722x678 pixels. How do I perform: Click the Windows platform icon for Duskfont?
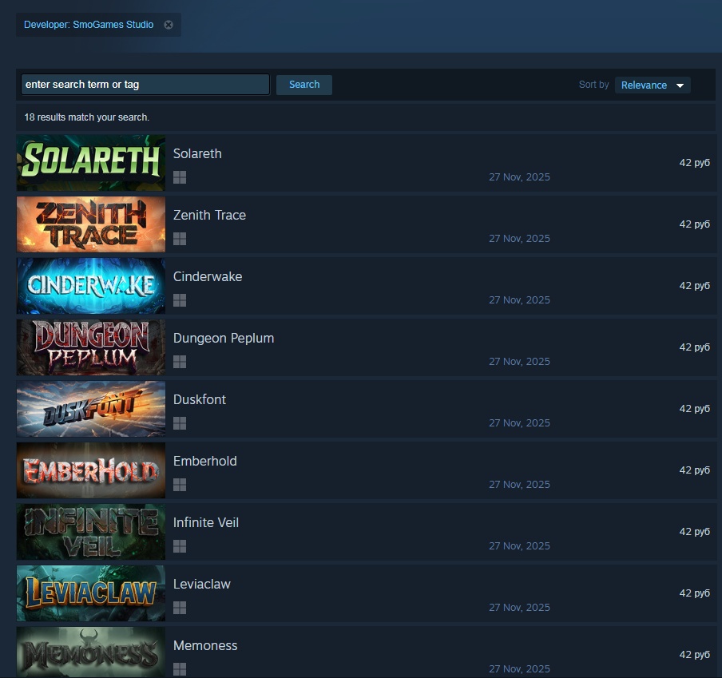pyautogui.click(x=180, y=423)
